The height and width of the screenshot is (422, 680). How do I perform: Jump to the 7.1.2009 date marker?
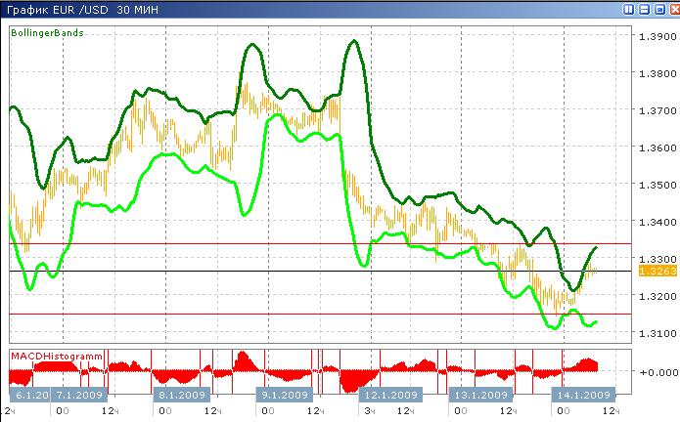(x=80, y=396)
